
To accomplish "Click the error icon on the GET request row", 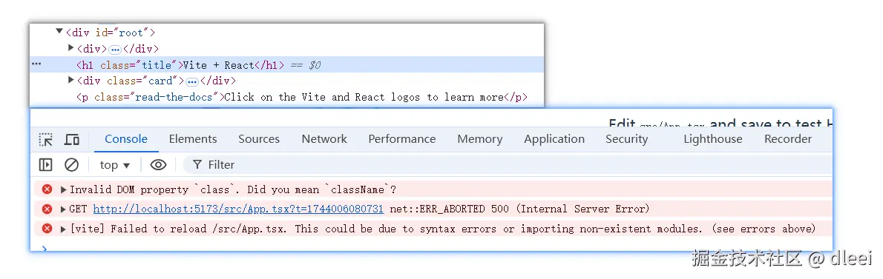I will coord(47,209).
